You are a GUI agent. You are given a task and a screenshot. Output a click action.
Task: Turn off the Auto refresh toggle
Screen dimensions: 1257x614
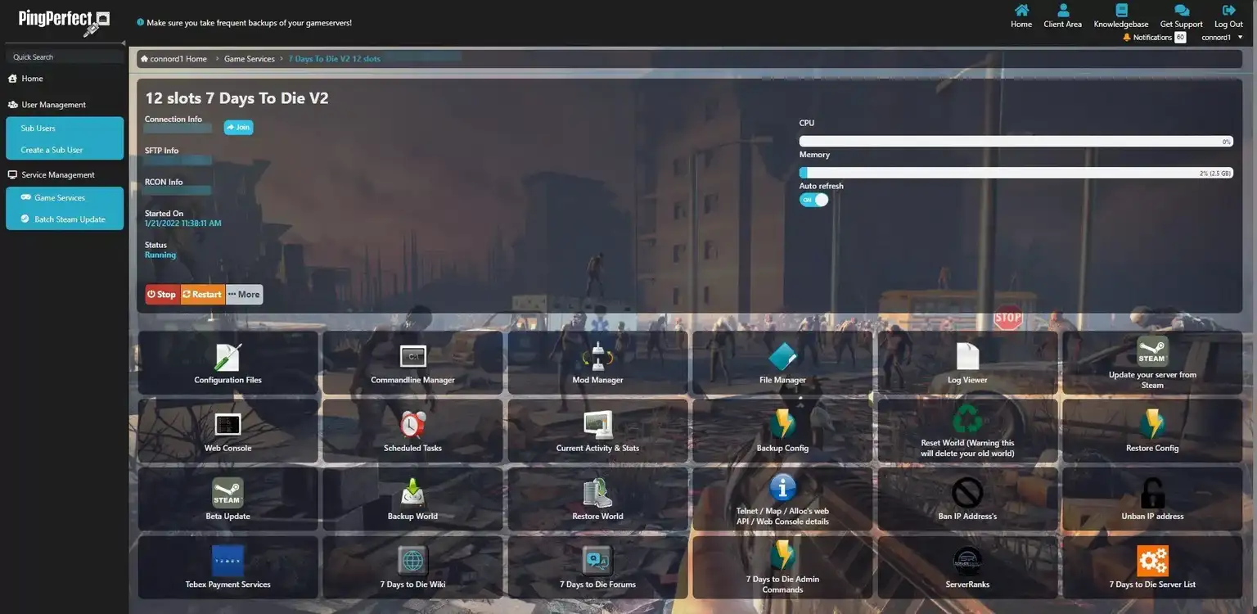813,200
